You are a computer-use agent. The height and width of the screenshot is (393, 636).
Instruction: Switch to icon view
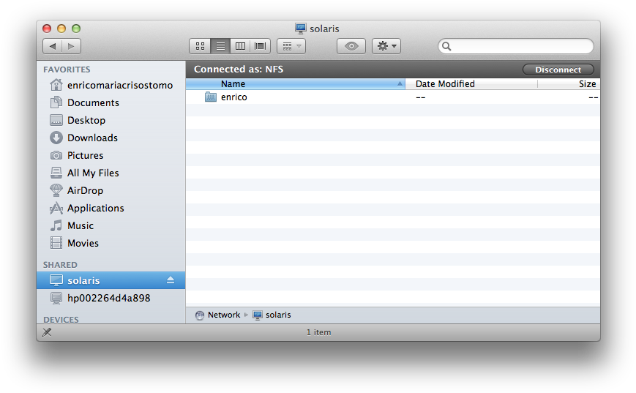[x=200, y=46]
